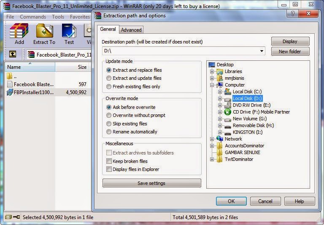The height and width of the screenshot is (225, 324).
Task: Click the drive icon in the status bar
Action: [x=8, y=217]
